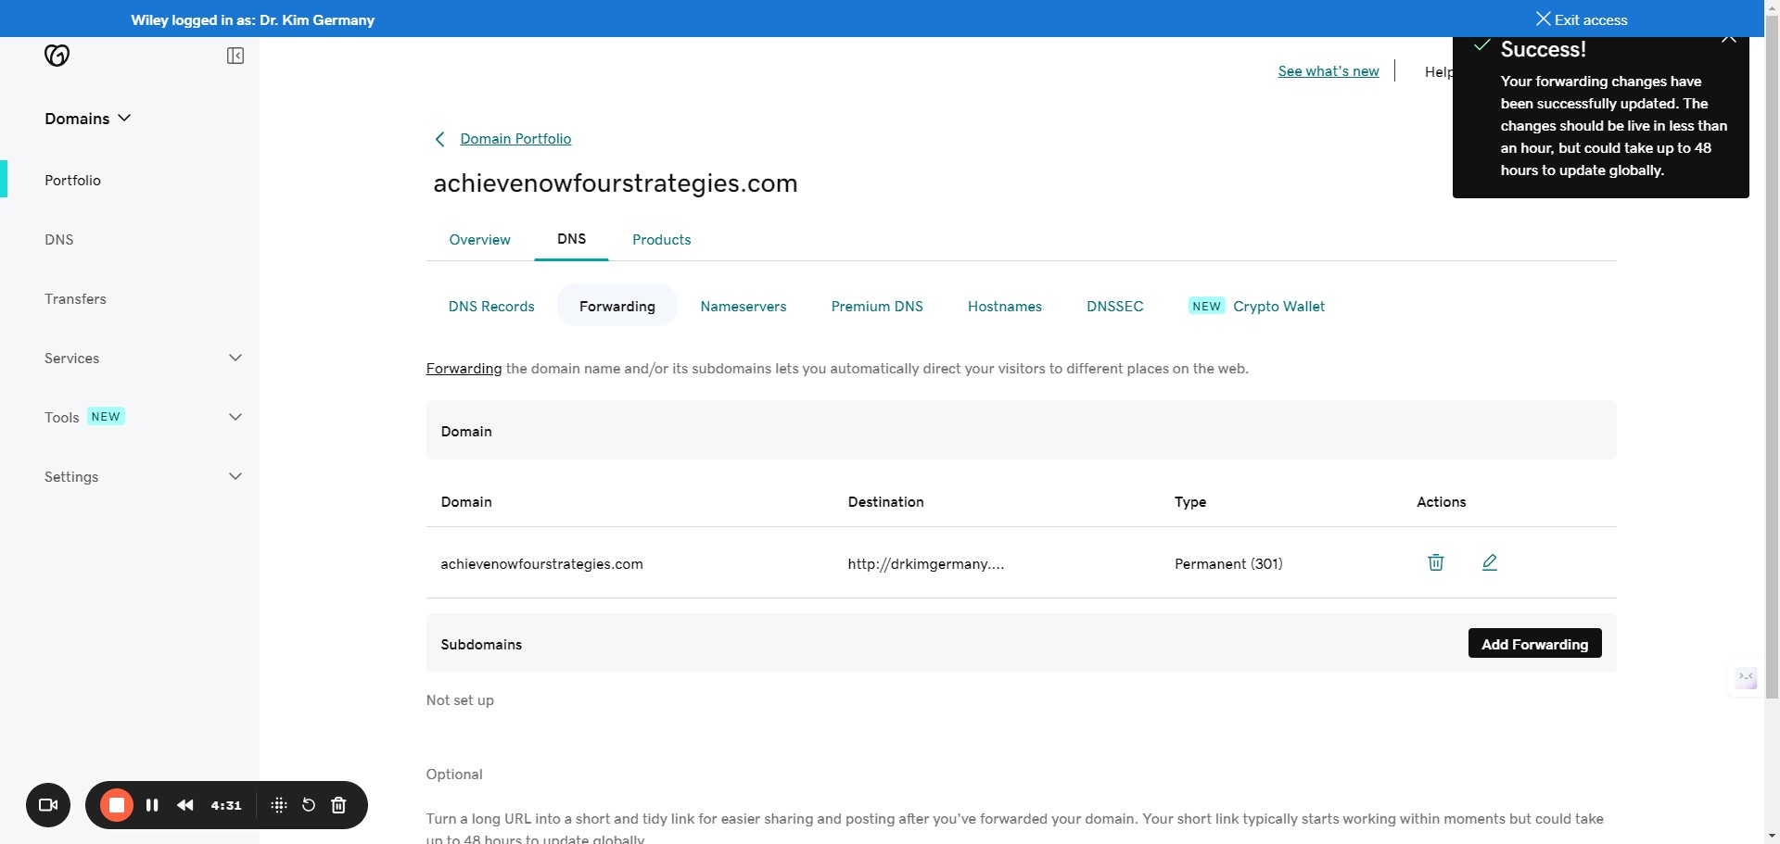
Task: Stop the screen recording
Action: point(117,805)
